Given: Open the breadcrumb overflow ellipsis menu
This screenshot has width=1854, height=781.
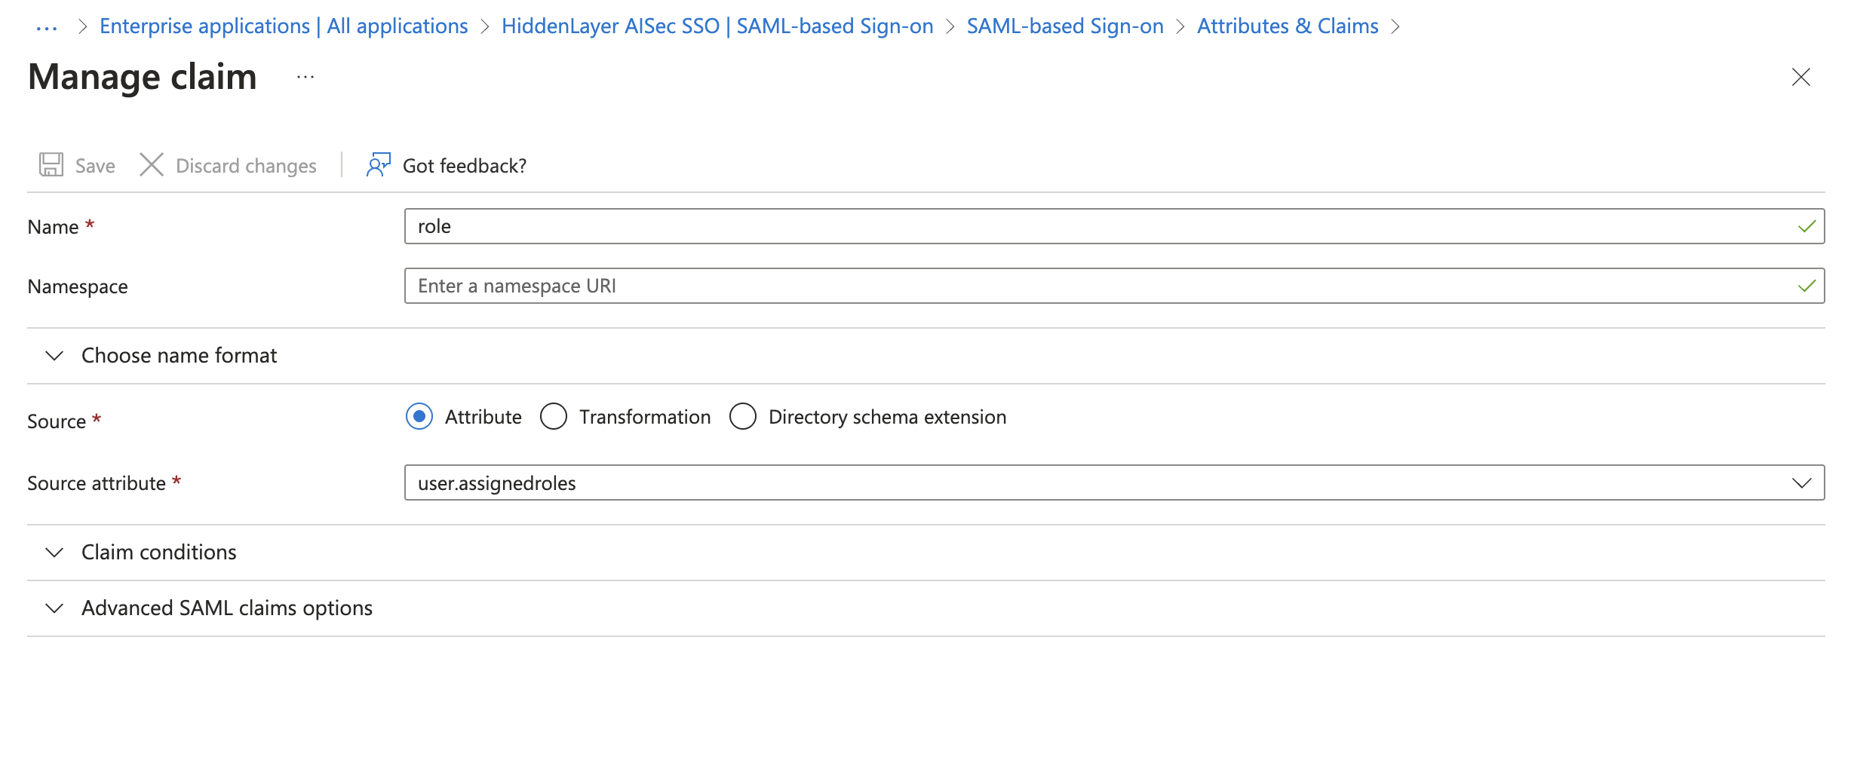Looking at the screenshot, I should pyautogui.click(x=47, y=26).
